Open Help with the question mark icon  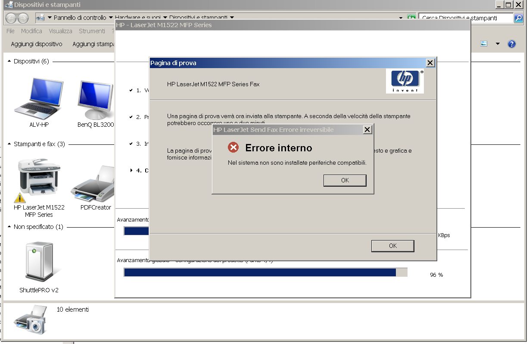[512, 44]
